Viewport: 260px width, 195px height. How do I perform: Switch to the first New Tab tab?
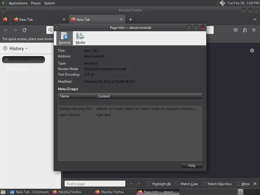pos(40,19)
